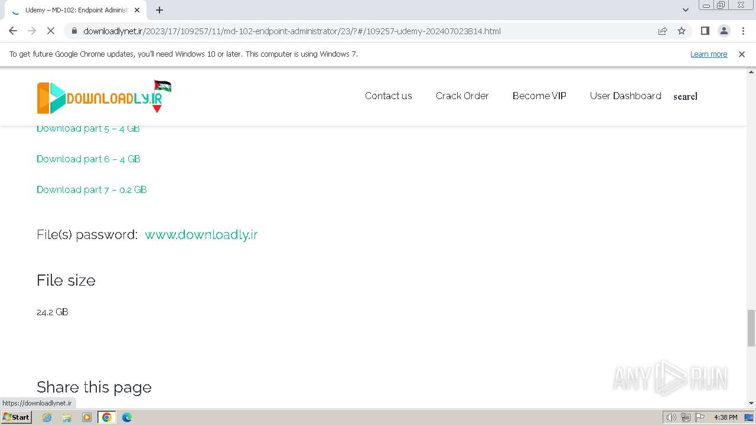Viewport: 756px width, 425px height.
Task: Download part 7 – 0.2 GB
Action: point(92,189)
